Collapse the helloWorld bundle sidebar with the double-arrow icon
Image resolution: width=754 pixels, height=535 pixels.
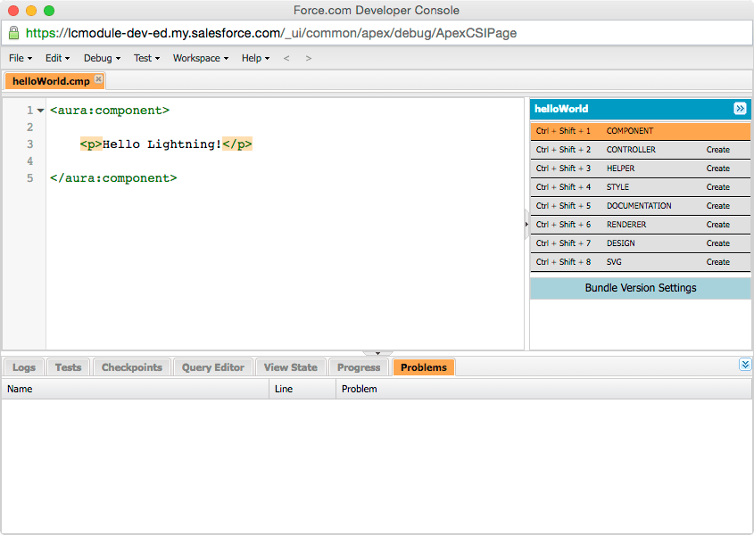tap(740, 109)
